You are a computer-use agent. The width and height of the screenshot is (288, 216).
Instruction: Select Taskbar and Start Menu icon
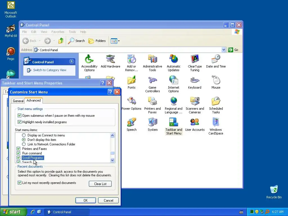tap(174, 126)
